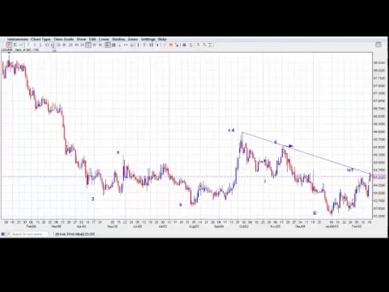The image size is (389, 292).
Task: Select the boxed daily D timeframe button
Action: [x=88, y=45]
